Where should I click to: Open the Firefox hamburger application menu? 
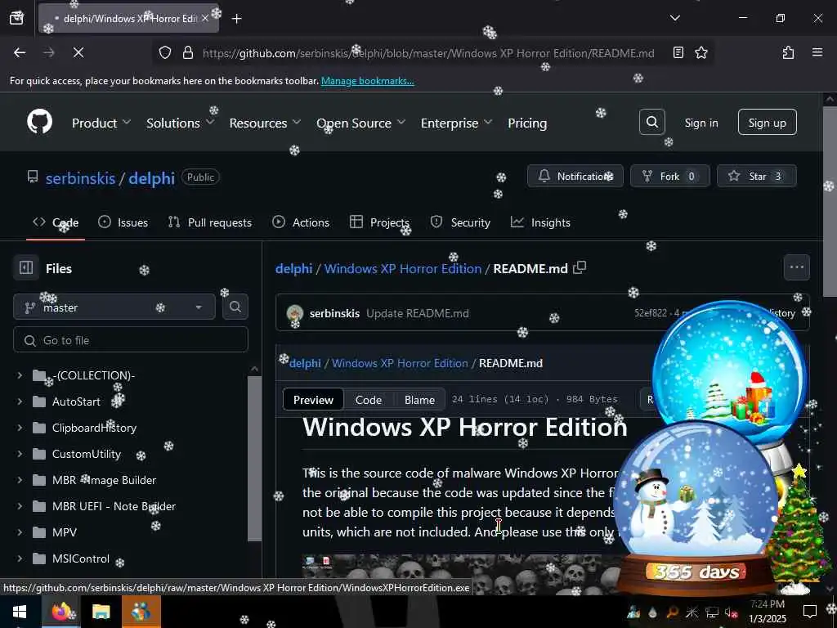(817, 52)
